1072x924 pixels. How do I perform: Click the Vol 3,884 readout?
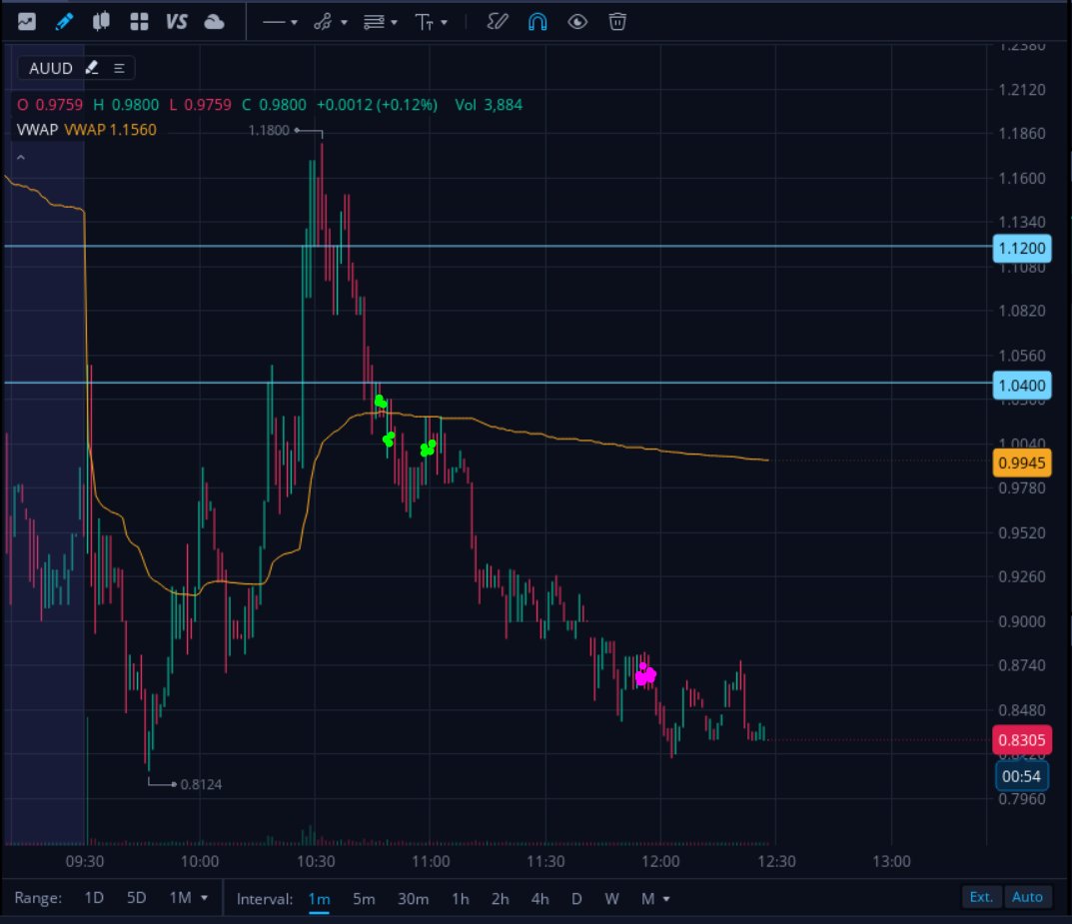coord(489,105)
